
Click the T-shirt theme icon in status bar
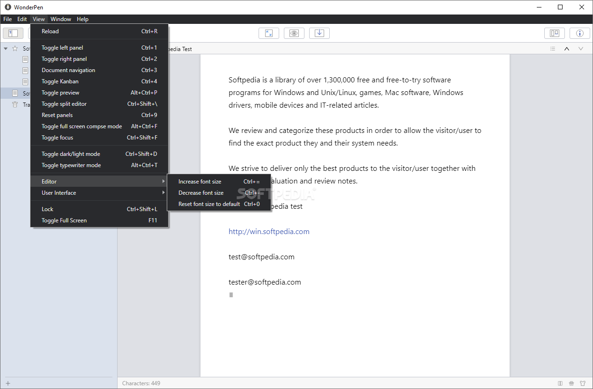[x=583, y=383]
